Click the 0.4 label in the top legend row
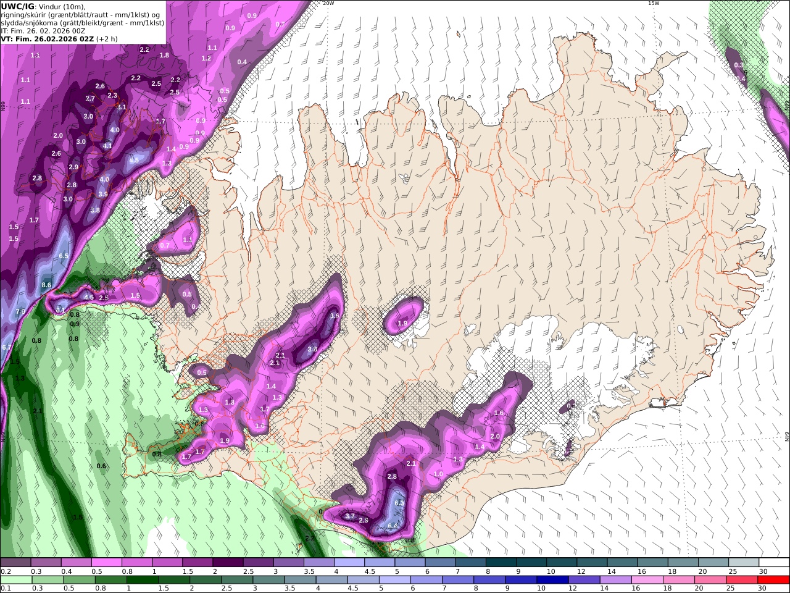 [67, 571]
